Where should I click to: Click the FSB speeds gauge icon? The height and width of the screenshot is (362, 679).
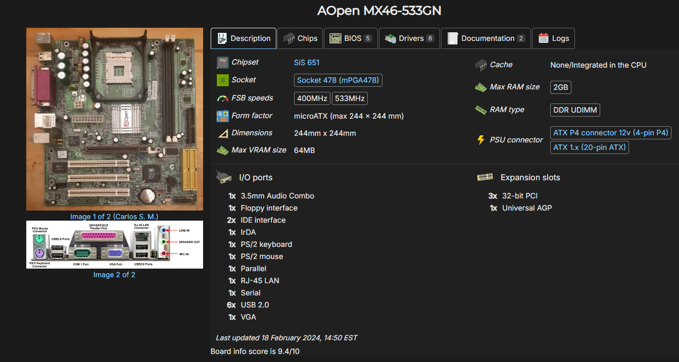tap(222, 98)
